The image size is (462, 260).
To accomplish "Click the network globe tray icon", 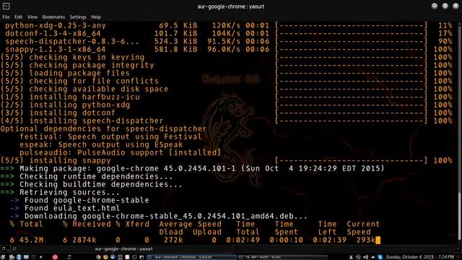I will point(358,257).
